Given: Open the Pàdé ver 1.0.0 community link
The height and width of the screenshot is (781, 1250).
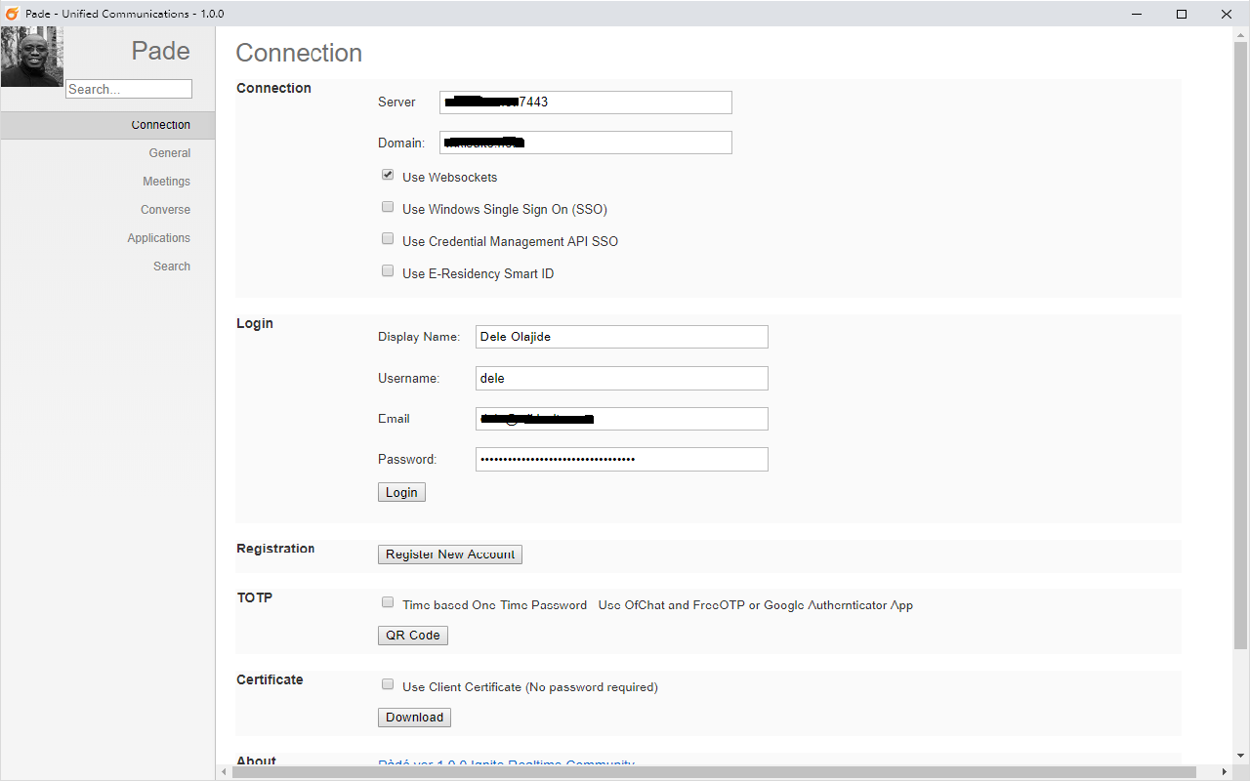Looking at the screenshot, I should coord(507,764).
